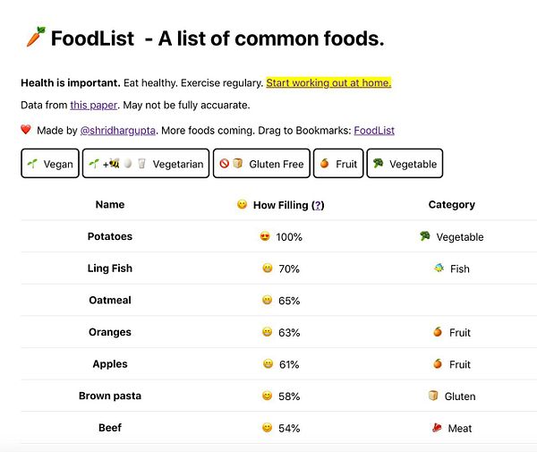
Task: Toggle the Vegan filter
Action: pos(49,164)
